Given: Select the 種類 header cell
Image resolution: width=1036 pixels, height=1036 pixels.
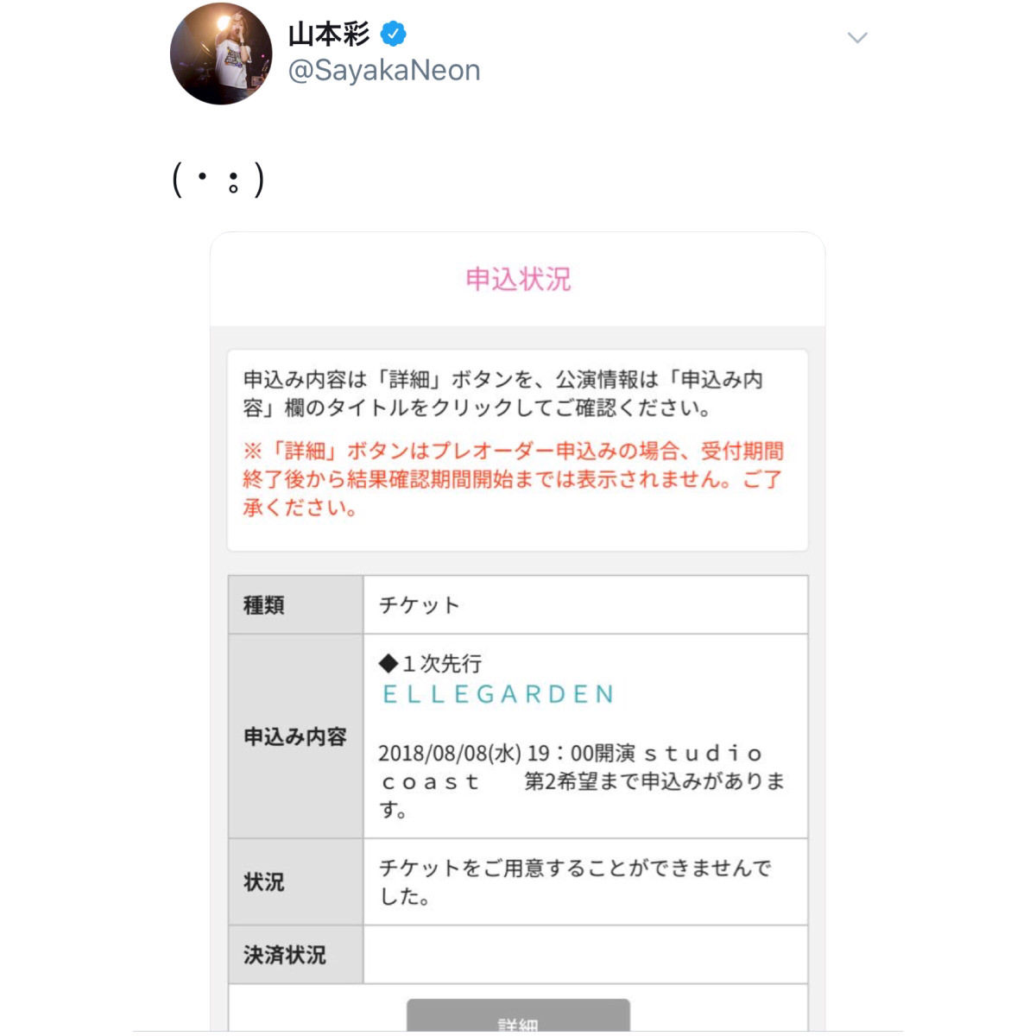Looking at the screenshot, I should click(x=296, y=605).
